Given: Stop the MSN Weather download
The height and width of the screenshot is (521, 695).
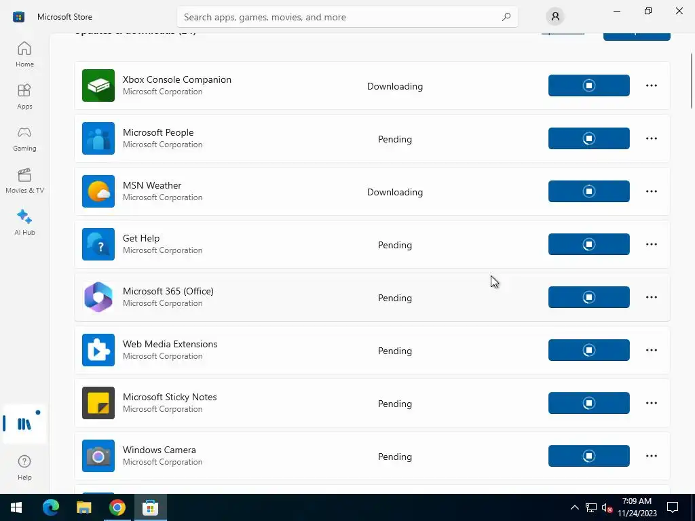Looking at the screenshot, I should [x=588, y=191].
